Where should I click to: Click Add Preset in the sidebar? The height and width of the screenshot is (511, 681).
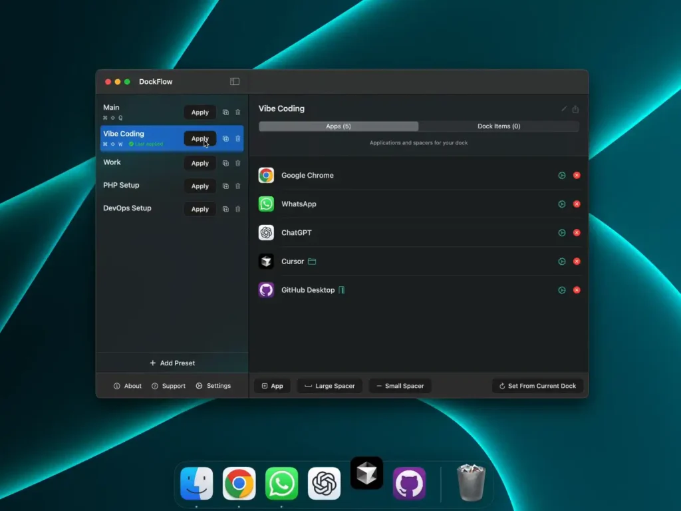point(172,363)
